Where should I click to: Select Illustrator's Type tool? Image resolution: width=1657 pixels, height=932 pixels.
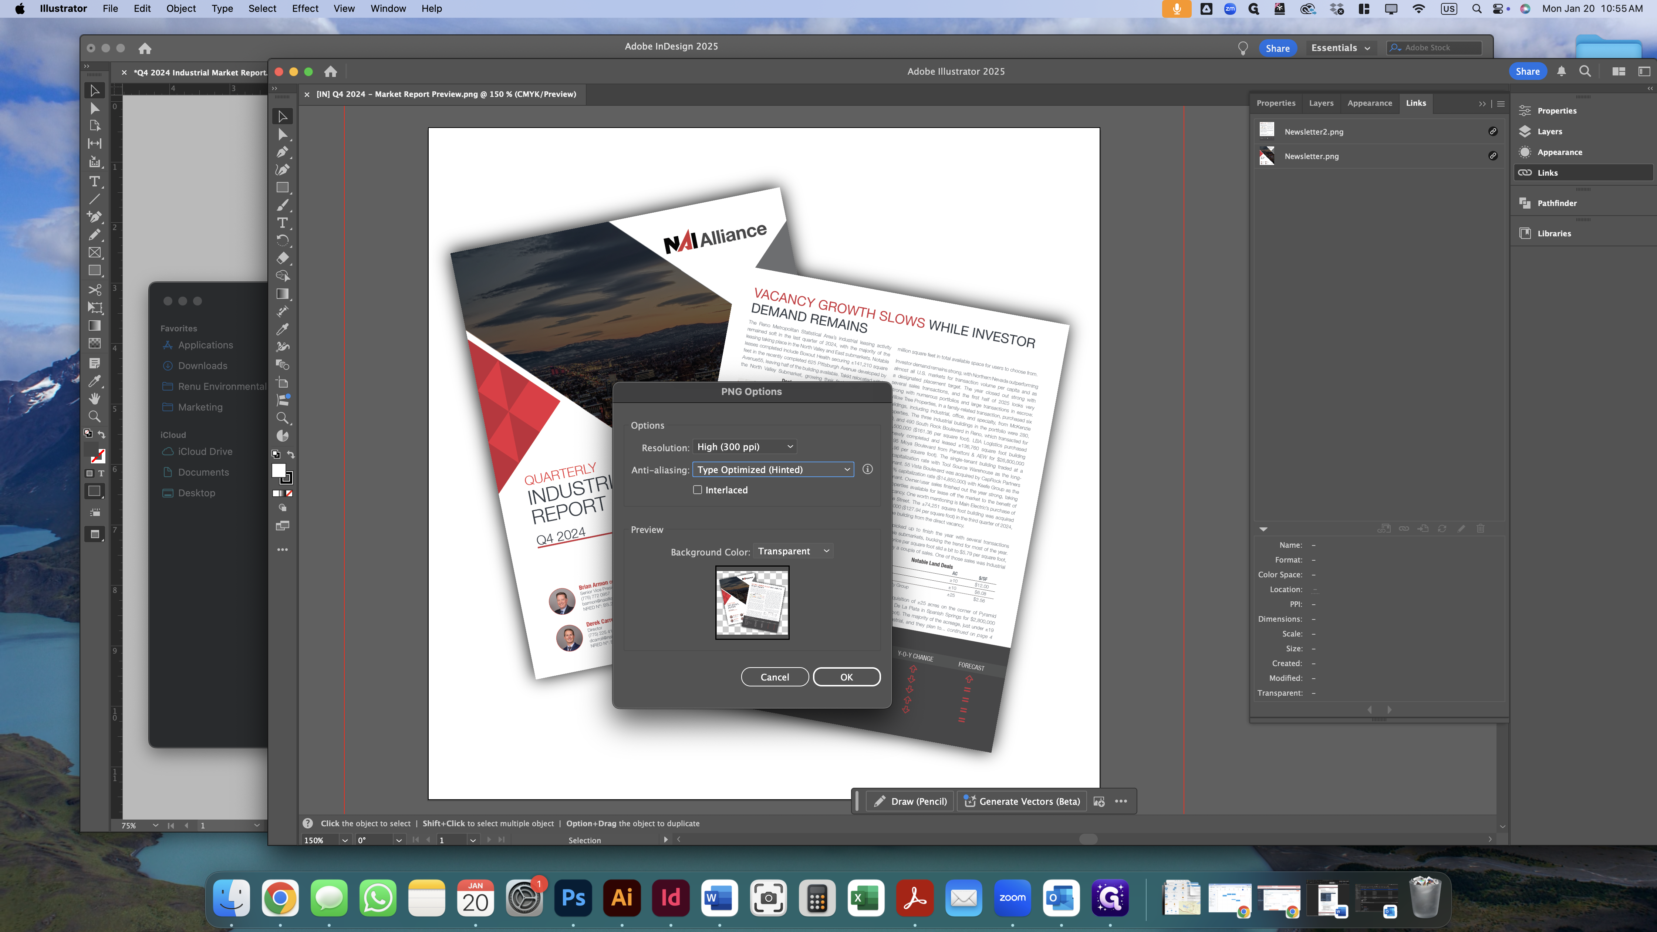point(282,223)
